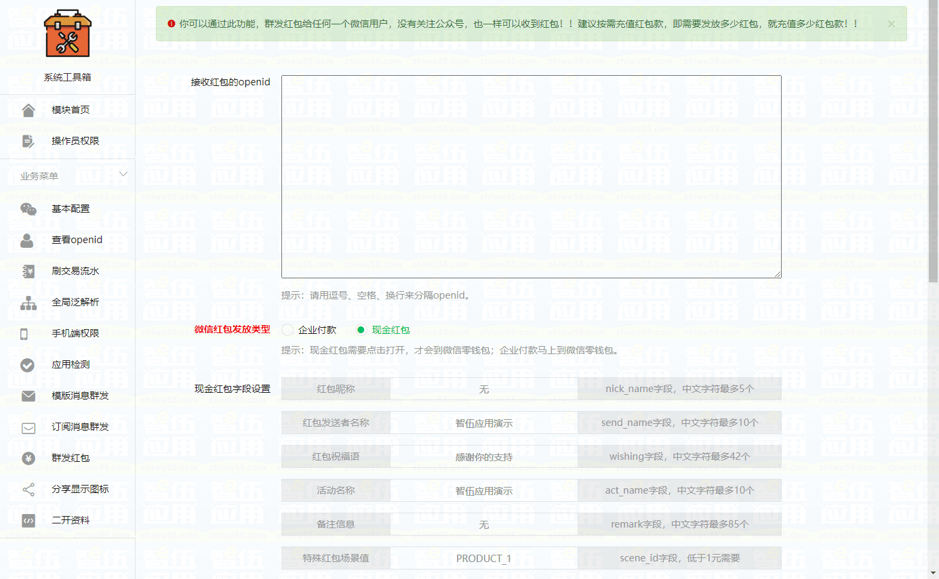Click the wishing字段 hint text

pos(679,456)
